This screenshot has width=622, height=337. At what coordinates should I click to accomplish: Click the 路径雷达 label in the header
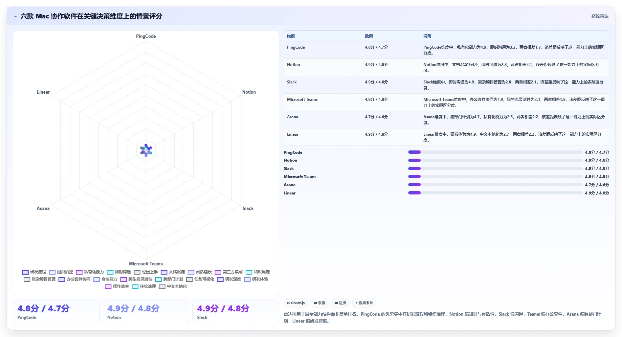click(x=600, y=16)
